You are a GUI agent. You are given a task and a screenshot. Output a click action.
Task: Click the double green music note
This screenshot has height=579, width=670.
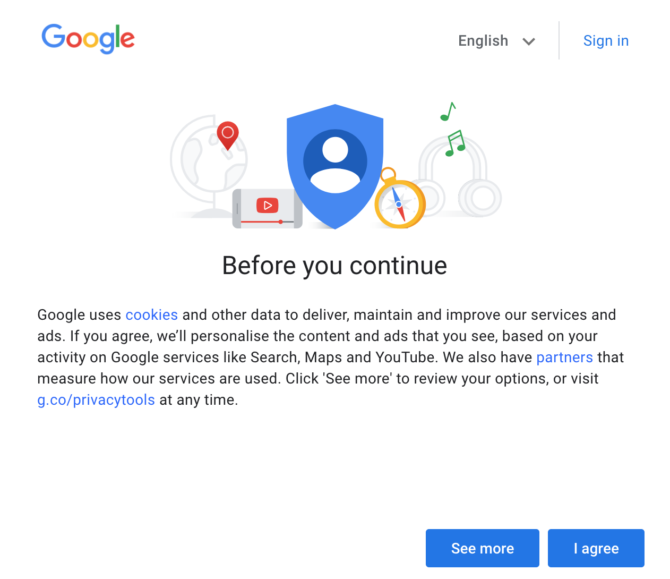[x=455, y=143]
